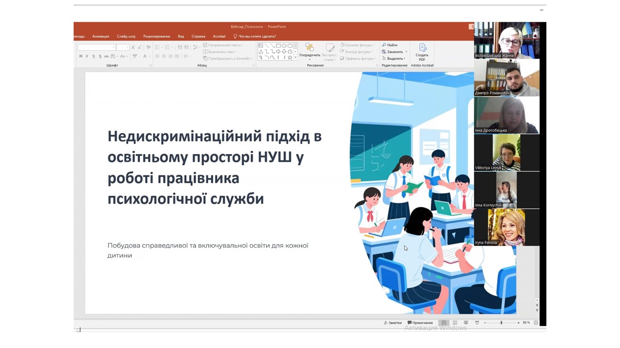Click the increase font size icon
The image size is (620, 348).
point(134,47)
